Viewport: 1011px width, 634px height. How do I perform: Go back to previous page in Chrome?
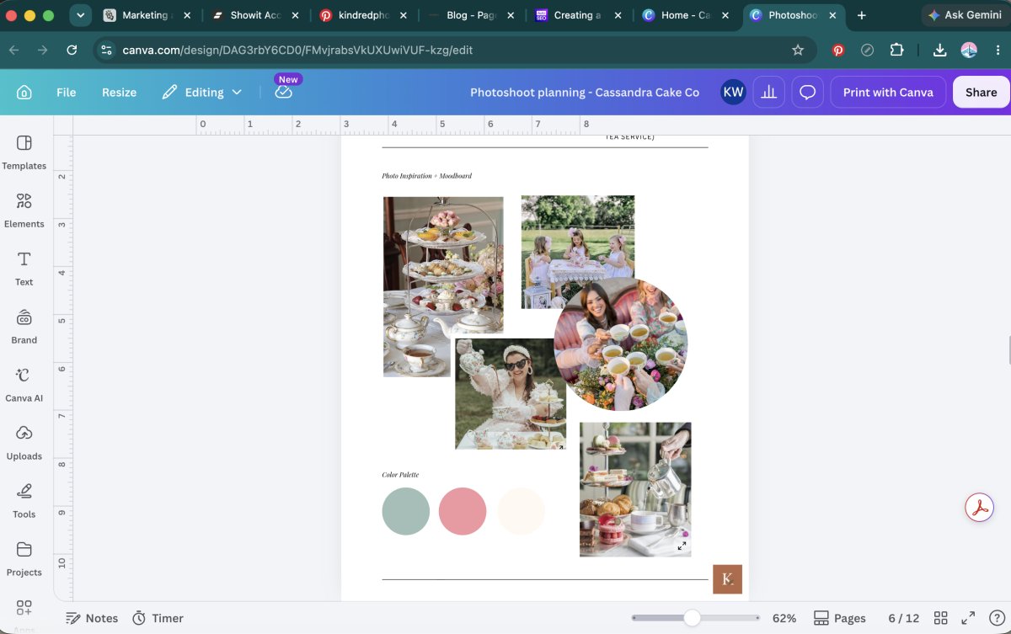13,50
